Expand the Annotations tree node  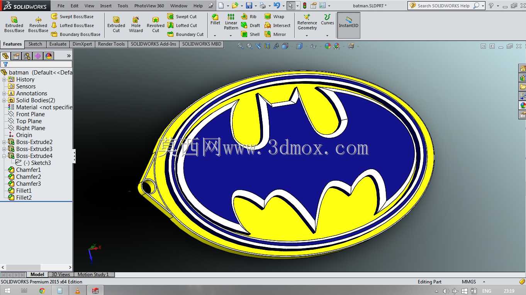pos(4,93)
